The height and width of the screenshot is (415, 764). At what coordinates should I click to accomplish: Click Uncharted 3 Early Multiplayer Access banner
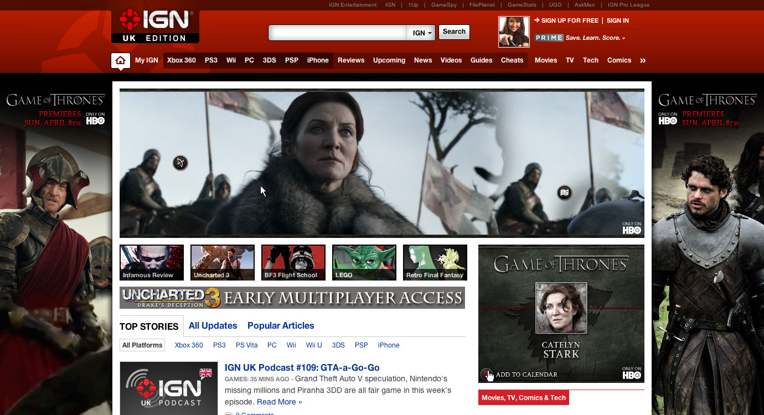292,298
